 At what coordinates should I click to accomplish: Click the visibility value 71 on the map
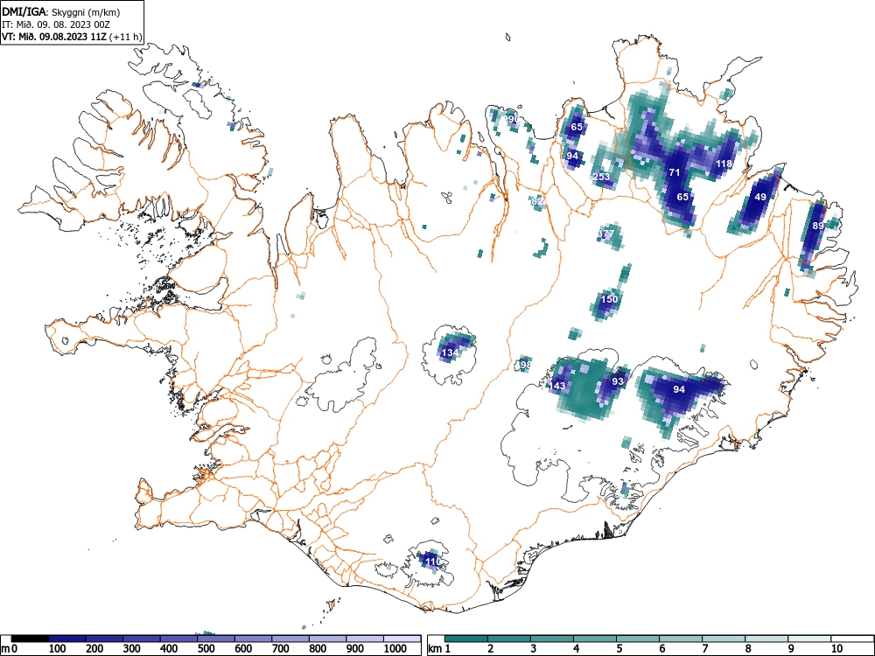[x=674, y=172]
